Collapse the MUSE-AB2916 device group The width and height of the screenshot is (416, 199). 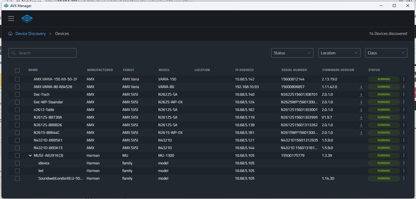30,156
